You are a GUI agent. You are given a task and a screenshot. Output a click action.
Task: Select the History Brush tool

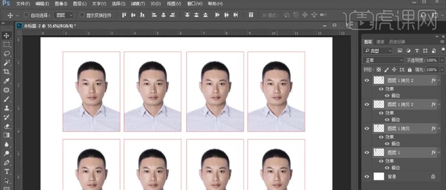(7, 117)
